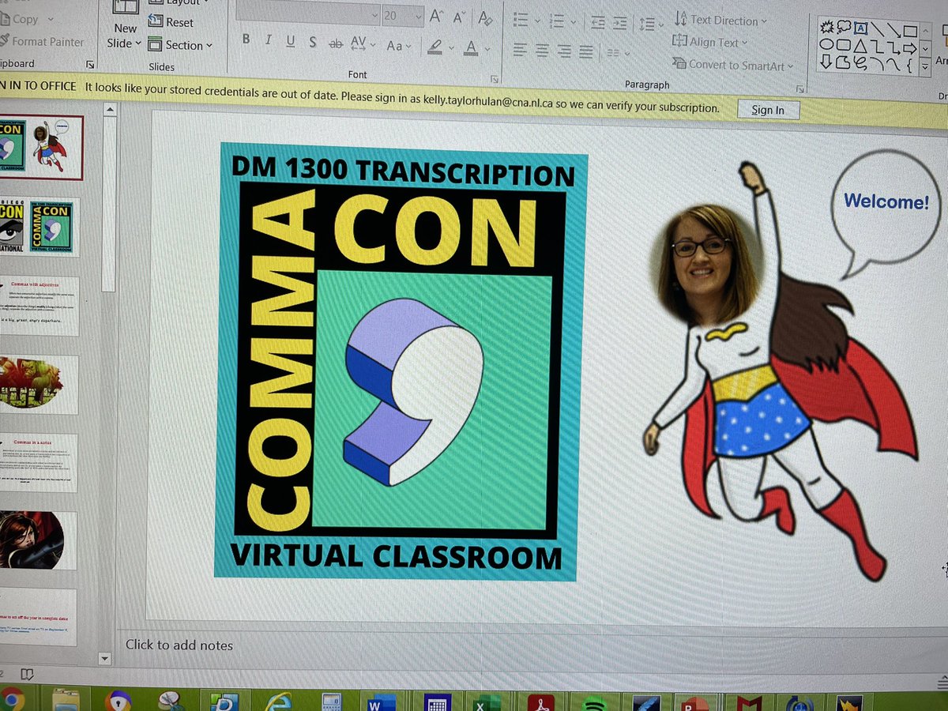Expand the Section dropdown
The image size is (948, 711).
pos(209,46)
